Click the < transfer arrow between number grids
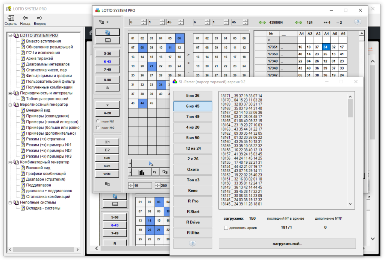 188,63
